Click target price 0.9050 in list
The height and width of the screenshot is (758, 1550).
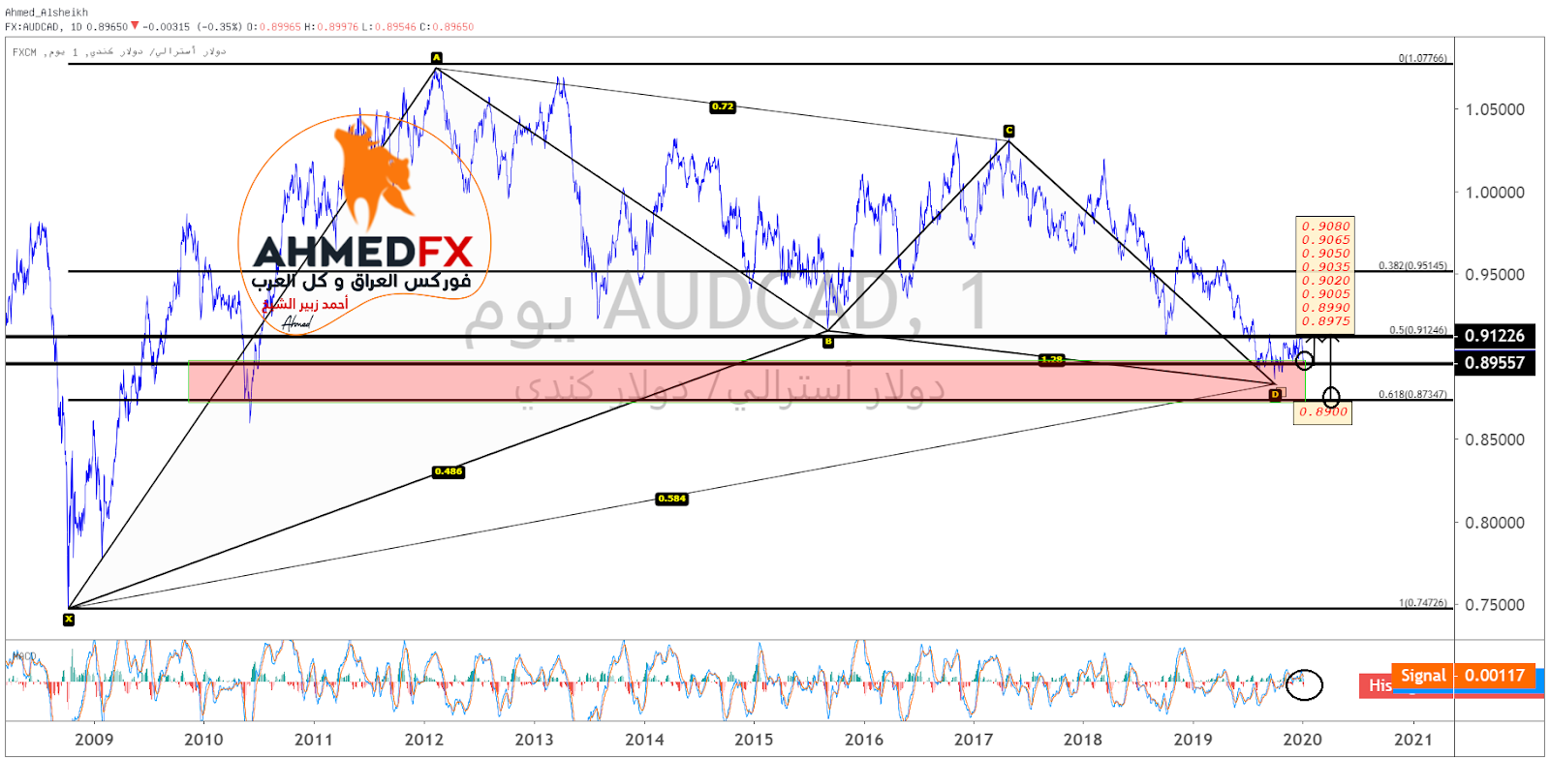[x=1325, y=254]
